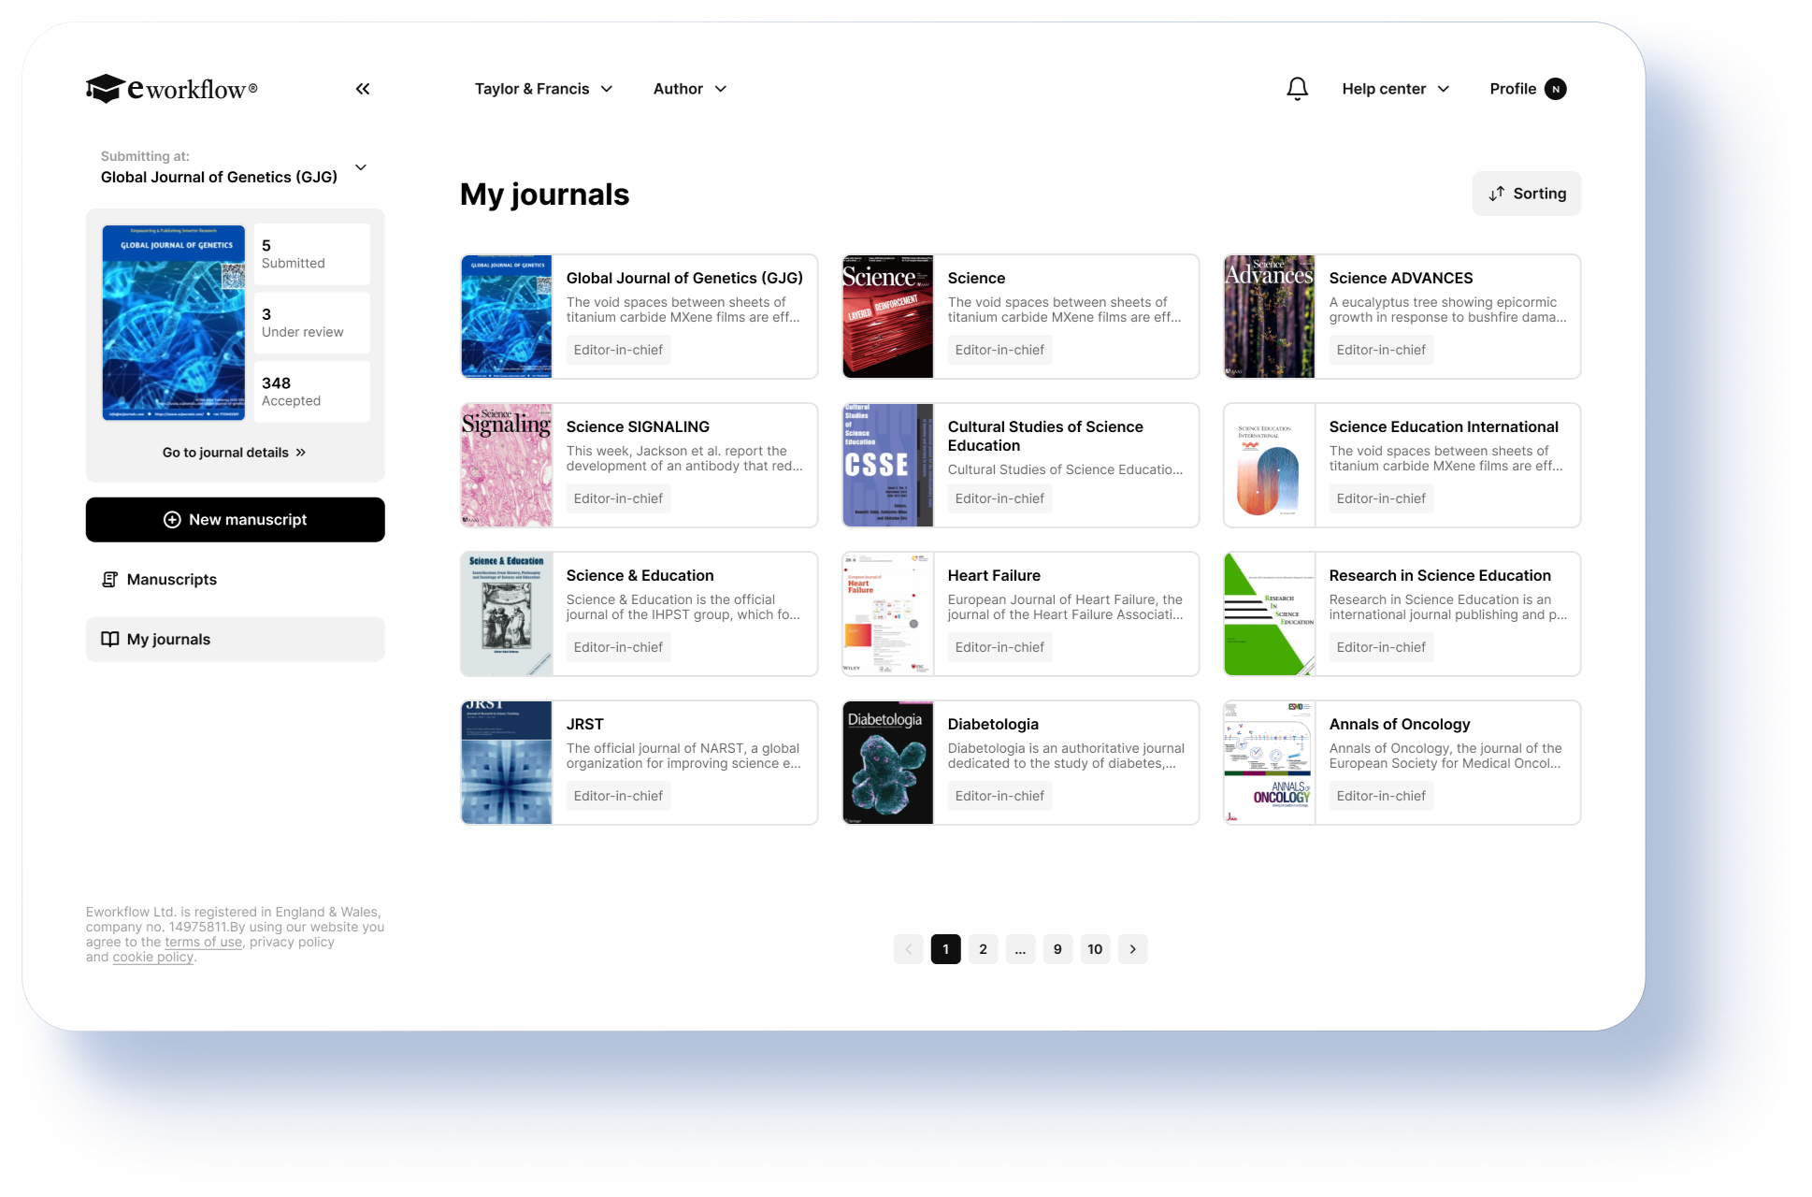The width and height of the screenshot is (1812, 1197).
Task: Go to page 2 of journals
Action: point(983,949)
